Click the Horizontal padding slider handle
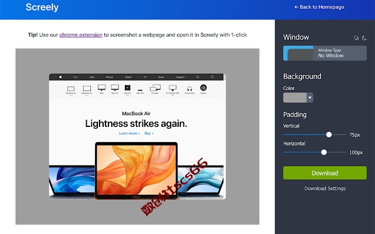375x234 pixels. [x=324, y=152]
